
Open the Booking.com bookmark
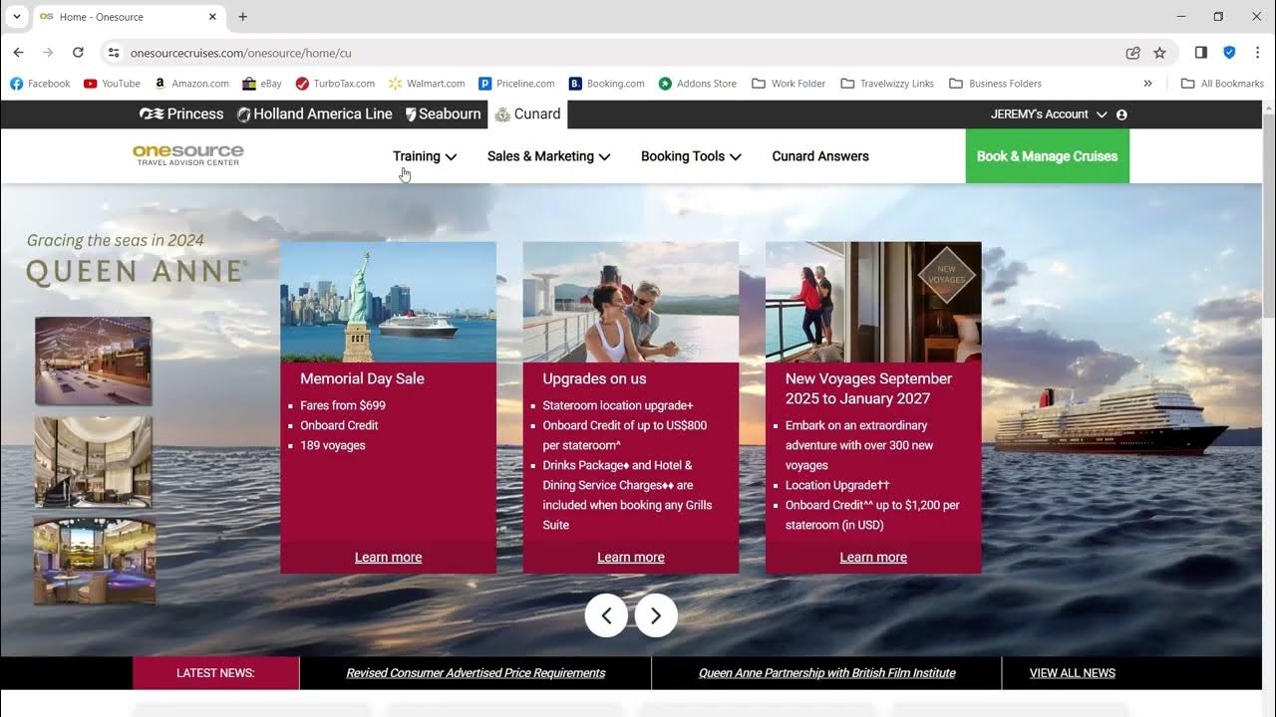click(607, 84)
